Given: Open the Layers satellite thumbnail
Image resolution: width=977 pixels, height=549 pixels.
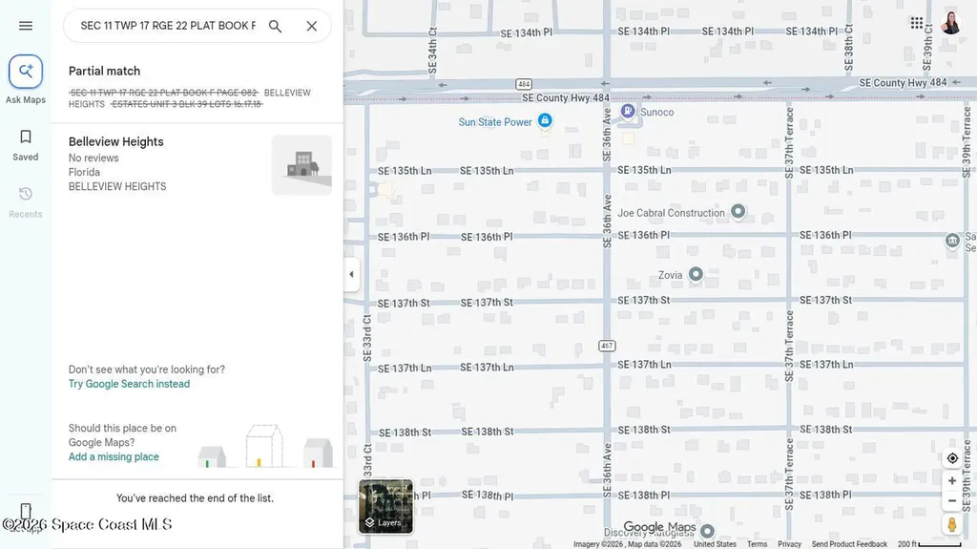Looking at the screenshot, I should pos(385,507).
